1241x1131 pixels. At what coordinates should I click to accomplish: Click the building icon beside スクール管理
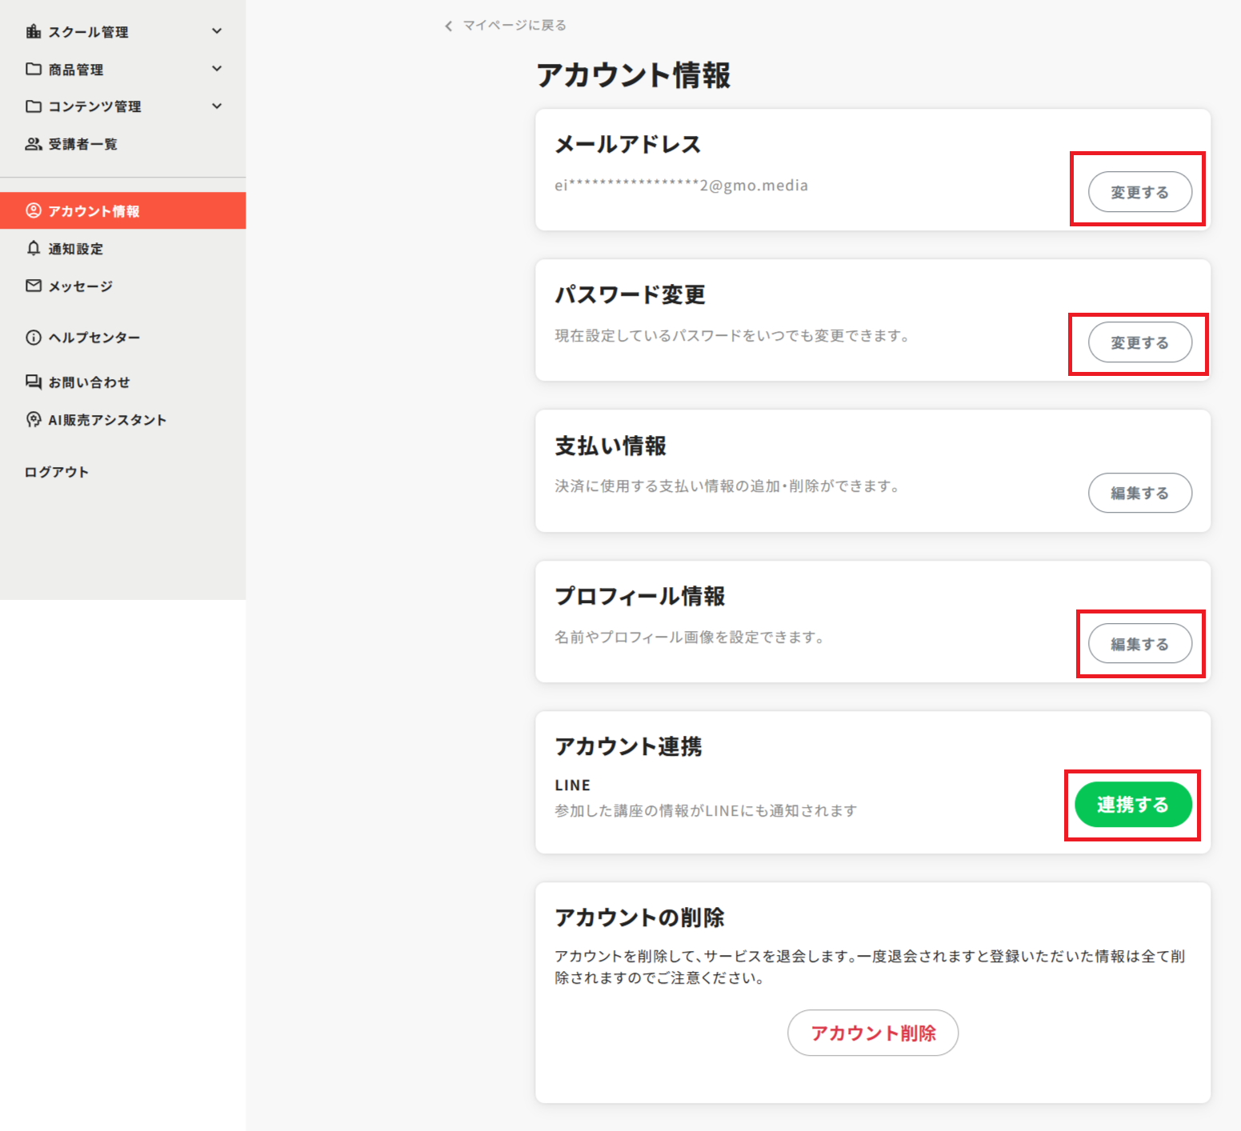33,32
